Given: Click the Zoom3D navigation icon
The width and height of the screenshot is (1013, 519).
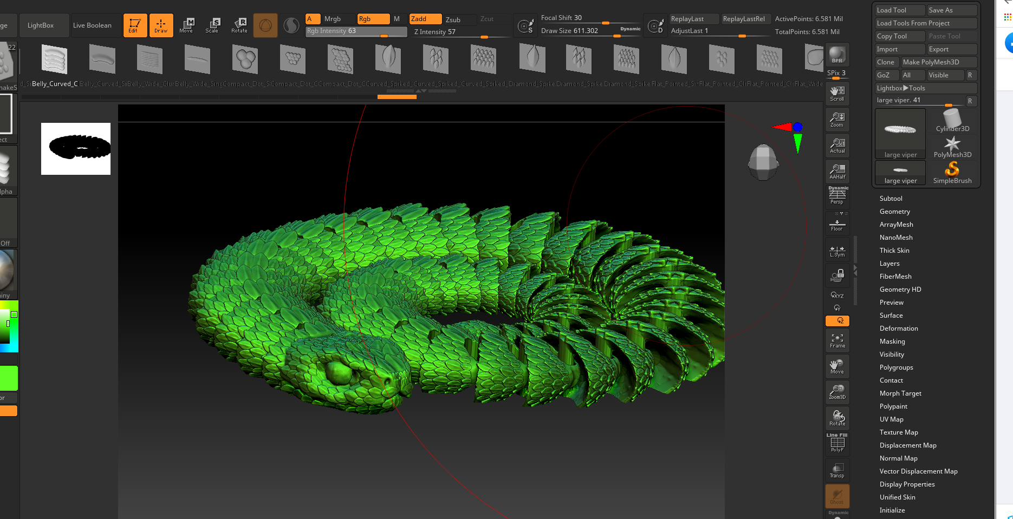Looking at the screenshot, I should click(x=837, y=392).
